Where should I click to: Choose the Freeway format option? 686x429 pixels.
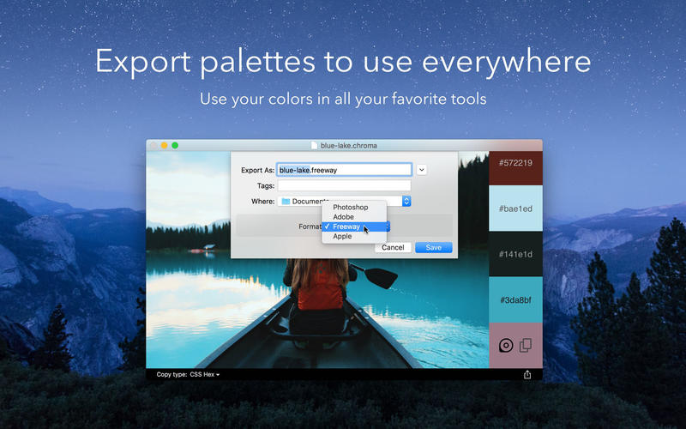click(354, 227)
